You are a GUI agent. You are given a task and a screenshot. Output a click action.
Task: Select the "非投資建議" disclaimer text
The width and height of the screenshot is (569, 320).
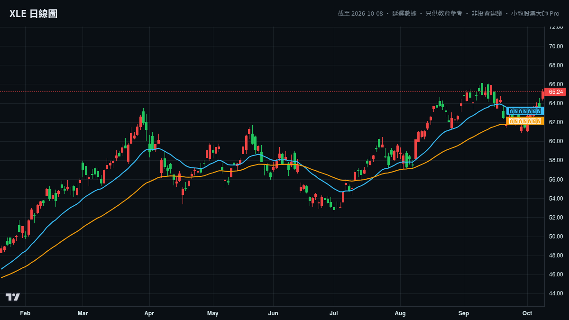486,14
